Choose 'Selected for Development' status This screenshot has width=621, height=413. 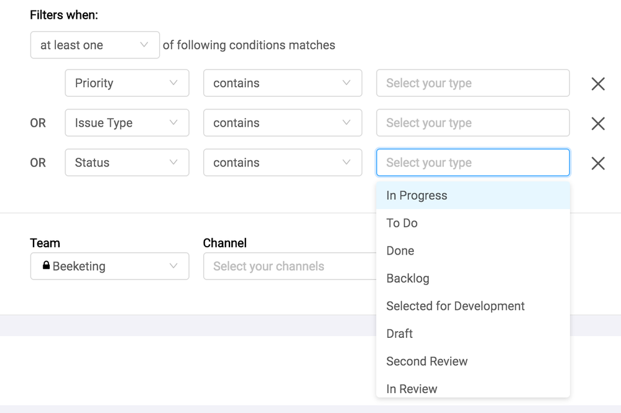click(455, 306)
